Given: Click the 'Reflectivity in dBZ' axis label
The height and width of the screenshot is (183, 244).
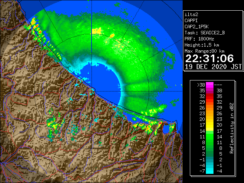Looking at the screenshot, I should [x=232, y=128].
